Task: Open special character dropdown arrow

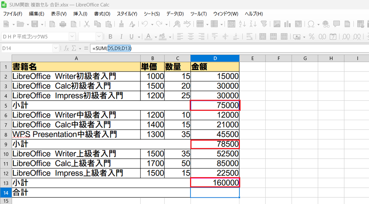Action: pyautogui.click(x=318, y=24)
